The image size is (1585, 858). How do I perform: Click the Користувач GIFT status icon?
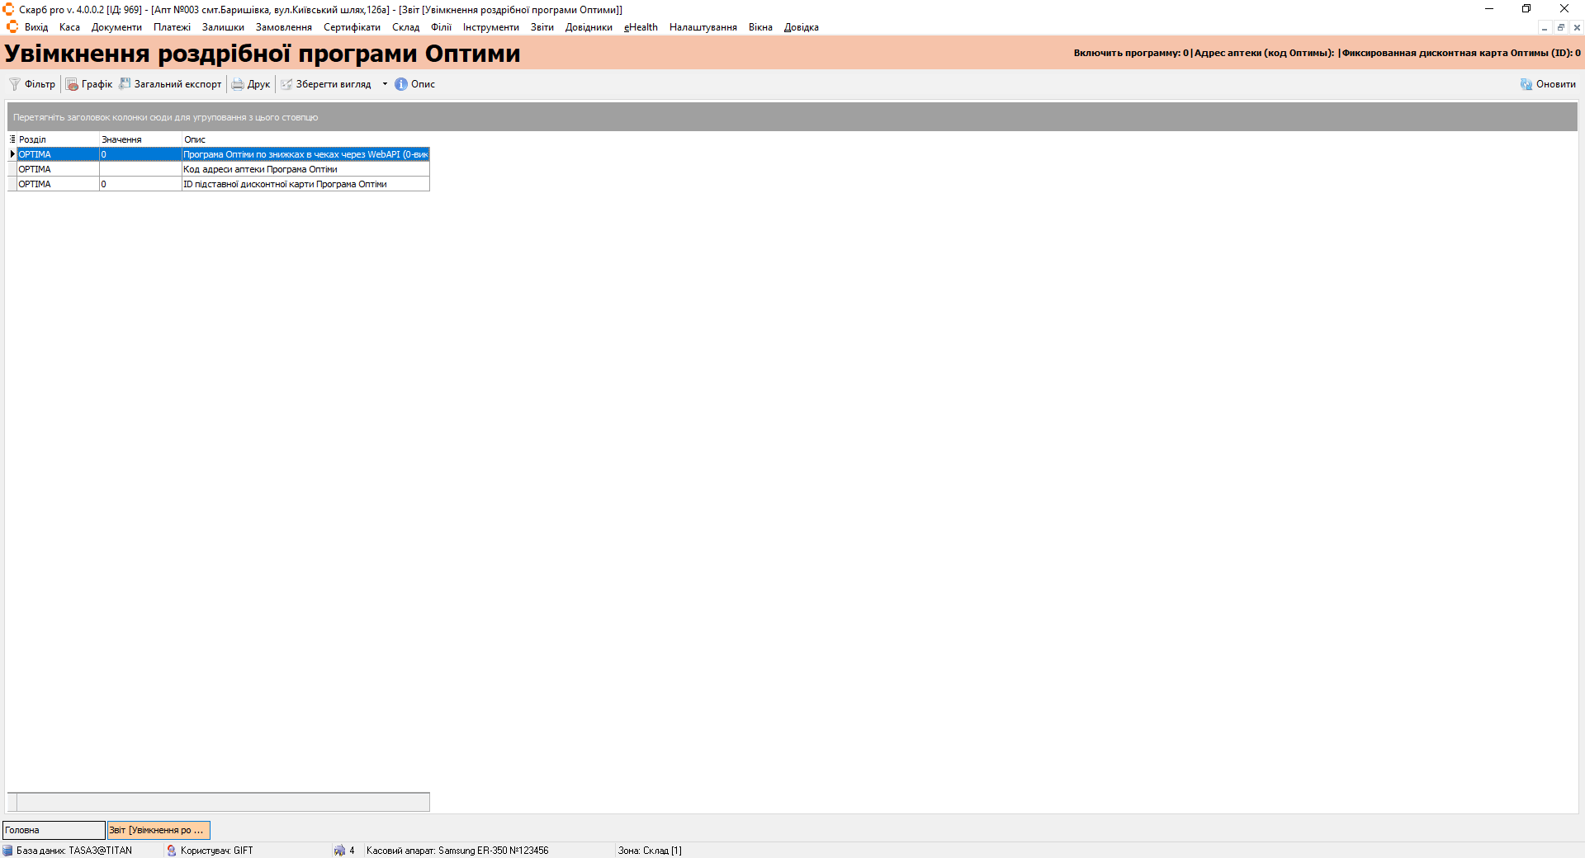(172, 851)
